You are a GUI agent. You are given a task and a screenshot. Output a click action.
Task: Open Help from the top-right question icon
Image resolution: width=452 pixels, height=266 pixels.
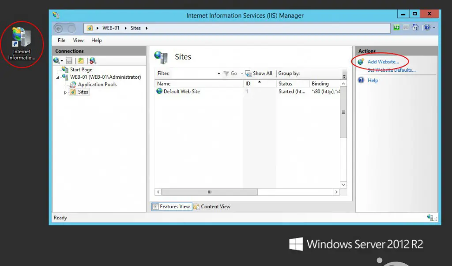[x=427, y=28]
